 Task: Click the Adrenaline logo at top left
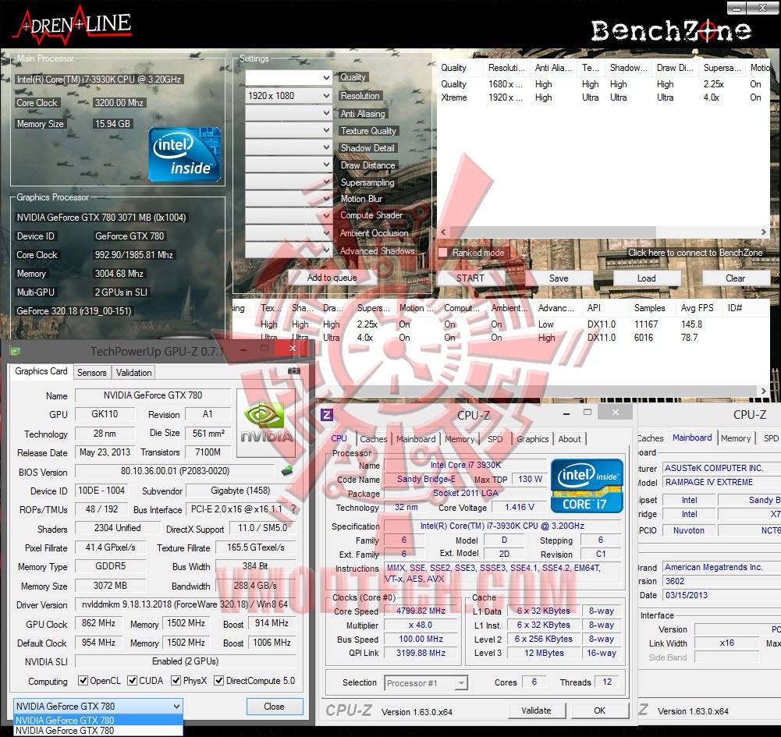(x=74, y=24)
